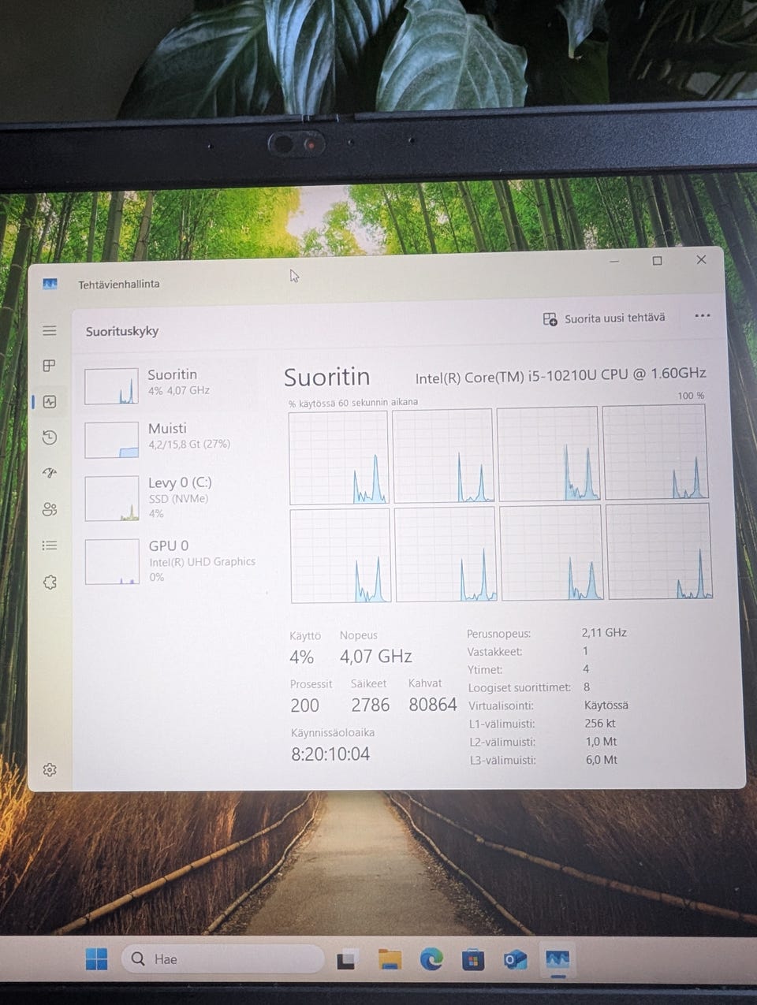Click the Levy 0 mini graph thumbnail

click(x=112, y=498)
